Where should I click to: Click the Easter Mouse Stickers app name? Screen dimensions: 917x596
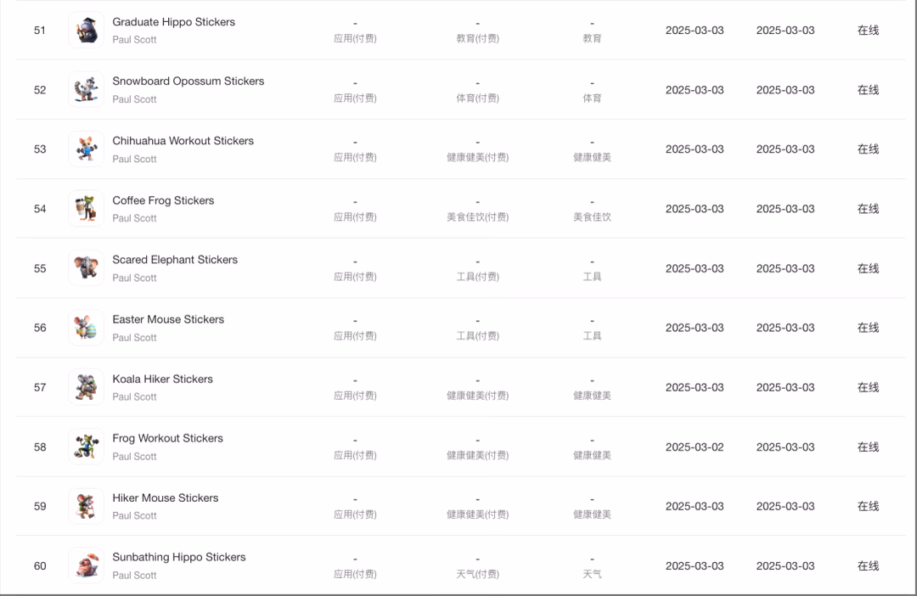[168, 319]
